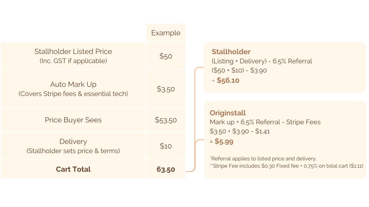This screenshot has width=369, height=207.
Task: Select the $10 delivery cell
Action: coord(166,146)
